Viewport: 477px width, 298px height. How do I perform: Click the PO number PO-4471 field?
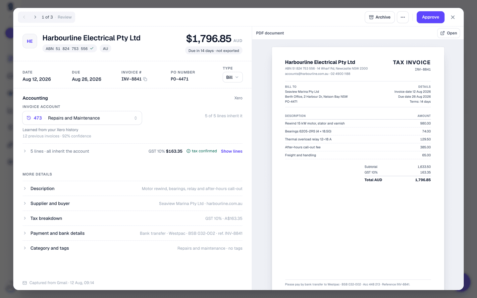(x=180, y=79)
